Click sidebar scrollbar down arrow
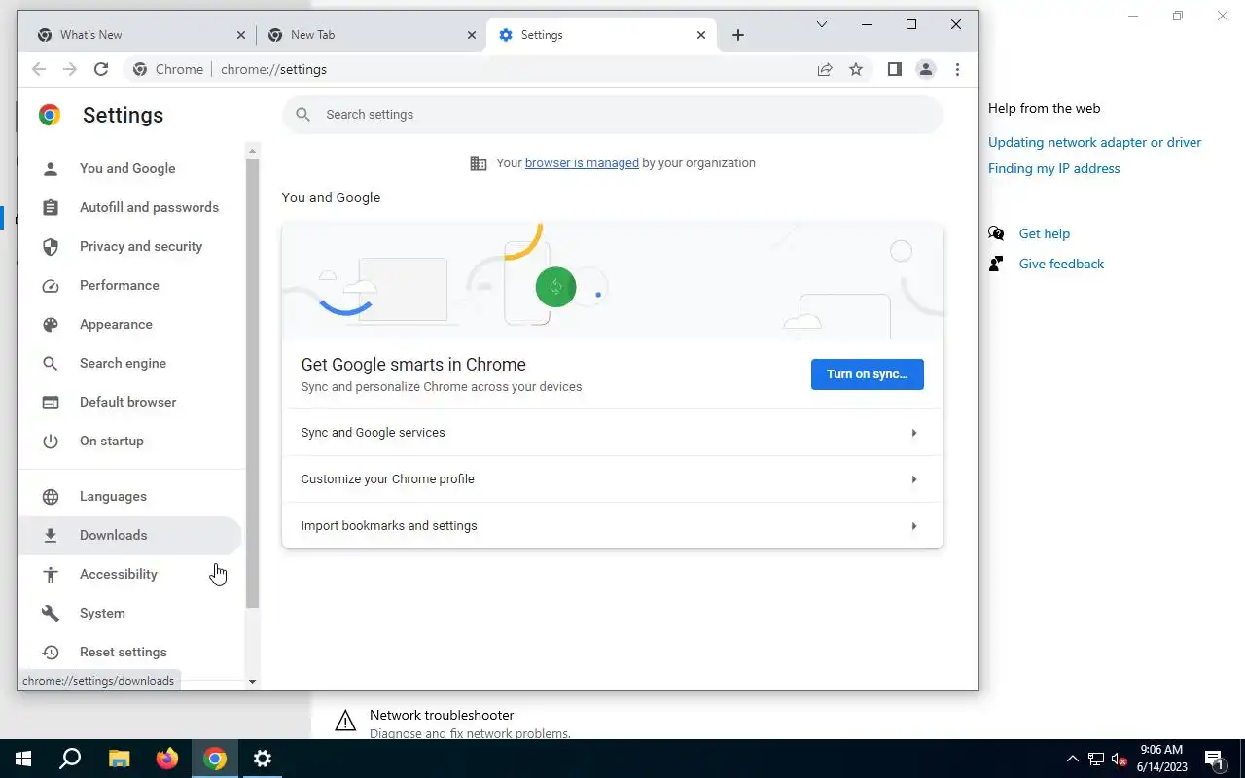The width and height of the screenshot is (1245, 778). 253,682
